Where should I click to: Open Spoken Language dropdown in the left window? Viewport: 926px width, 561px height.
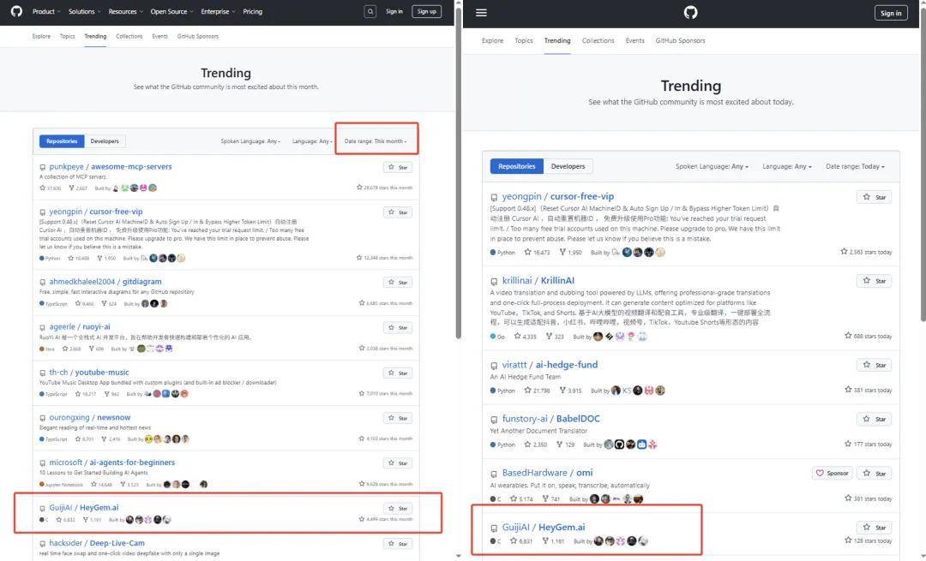[250, 141]
